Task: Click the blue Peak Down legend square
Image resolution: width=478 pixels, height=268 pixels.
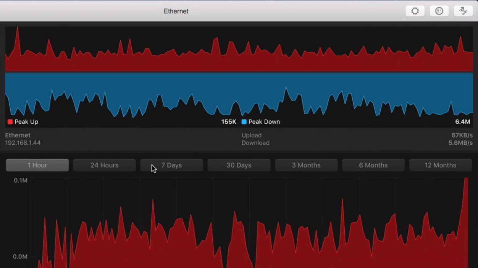Action: click(244, 122)
